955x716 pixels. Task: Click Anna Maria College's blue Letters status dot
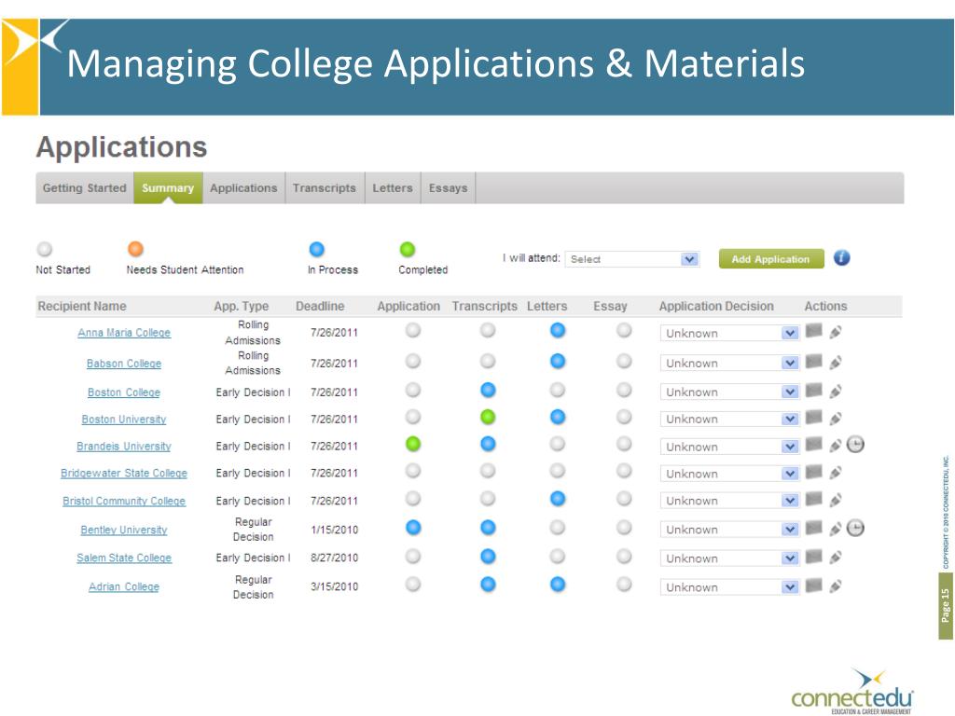pyautogui.click(x=558, y=330)
